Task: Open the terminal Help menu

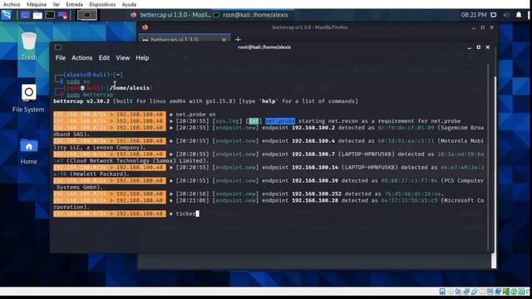Action: [142, 58]
